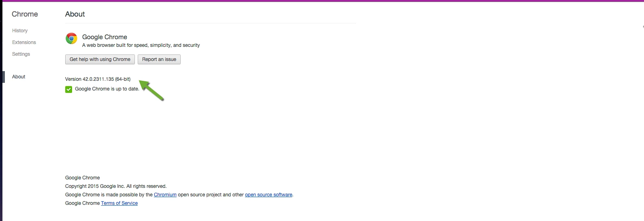Open the Terms of Service link

pyautogui.click(x=119, y=203)
